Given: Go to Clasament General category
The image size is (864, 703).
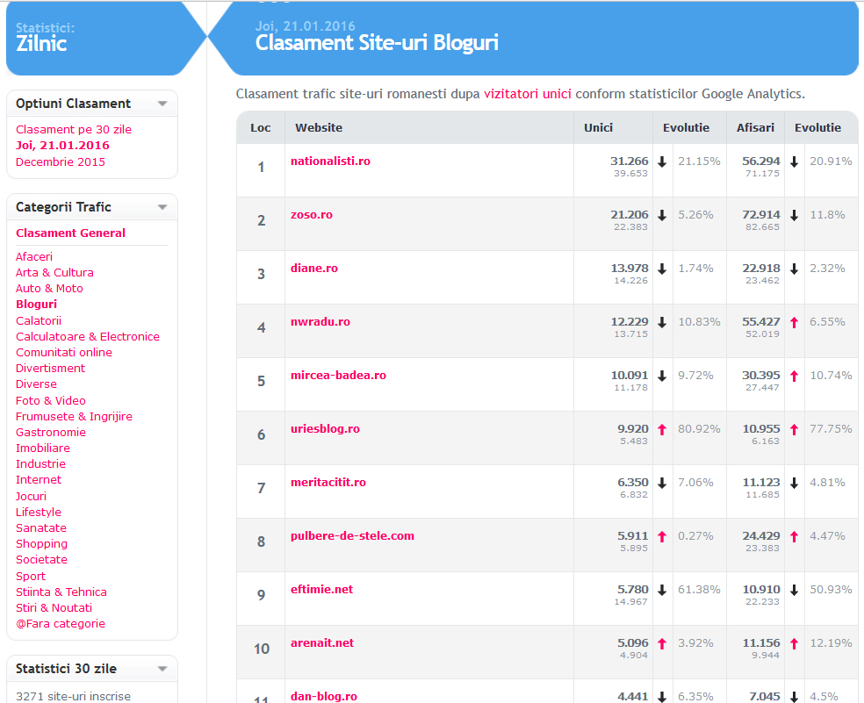Looking at the screenshot, I should pyautogui.click(x=70, y=233).
